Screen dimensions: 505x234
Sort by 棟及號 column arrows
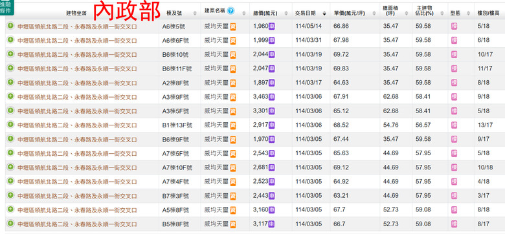click(x=195, y=13)
